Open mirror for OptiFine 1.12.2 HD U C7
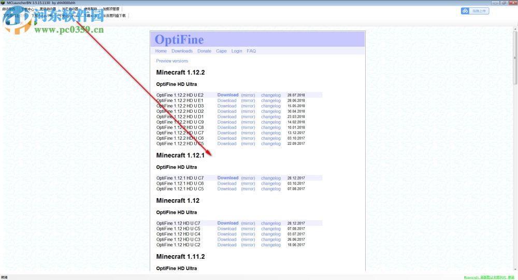The height and width of the screenshot is (280, 518). 248,132
